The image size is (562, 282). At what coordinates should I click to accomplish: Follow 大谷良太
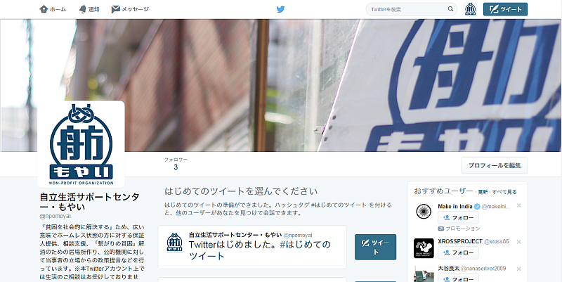click(x=458, y=278)
